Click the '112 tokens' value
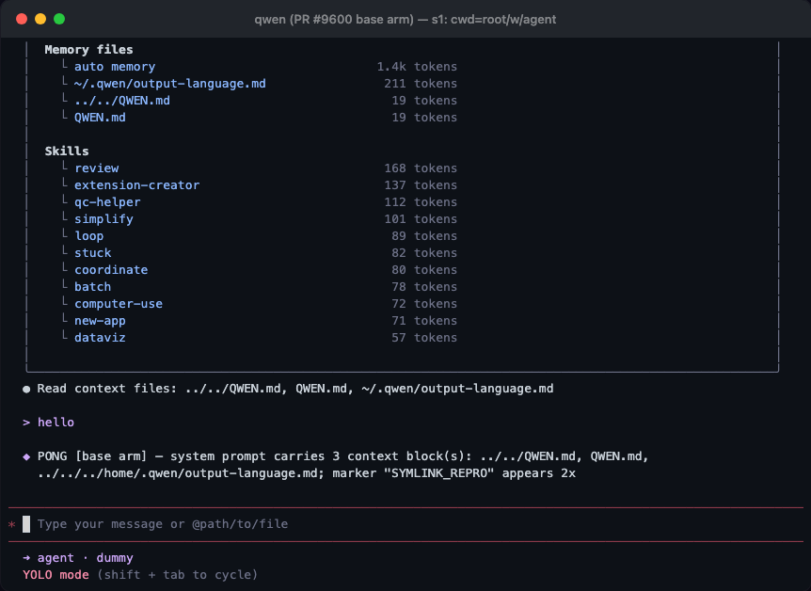This screenshot has width=811, height=591. (420, 202)
